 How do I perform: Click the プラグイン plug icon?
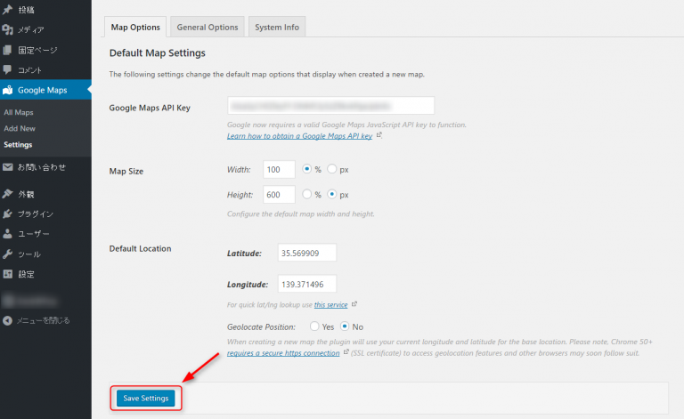[8, 214]
